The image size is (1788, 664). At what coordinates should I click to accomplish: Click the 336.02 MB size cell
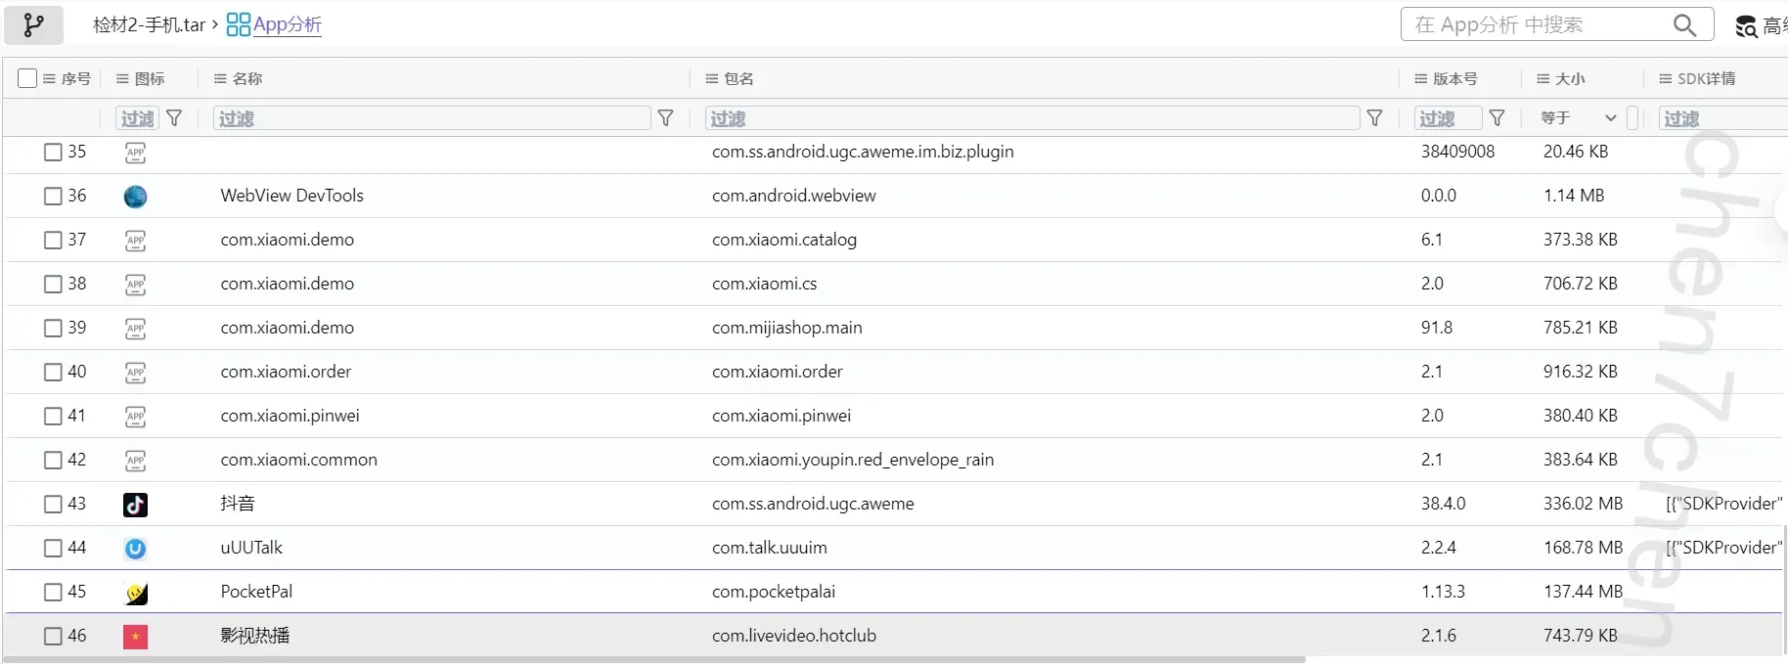click(x=1583, y=504)
